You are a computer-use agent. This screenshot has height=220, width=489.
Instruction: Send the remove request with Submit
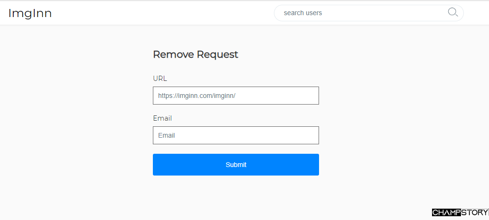point(235,165)
